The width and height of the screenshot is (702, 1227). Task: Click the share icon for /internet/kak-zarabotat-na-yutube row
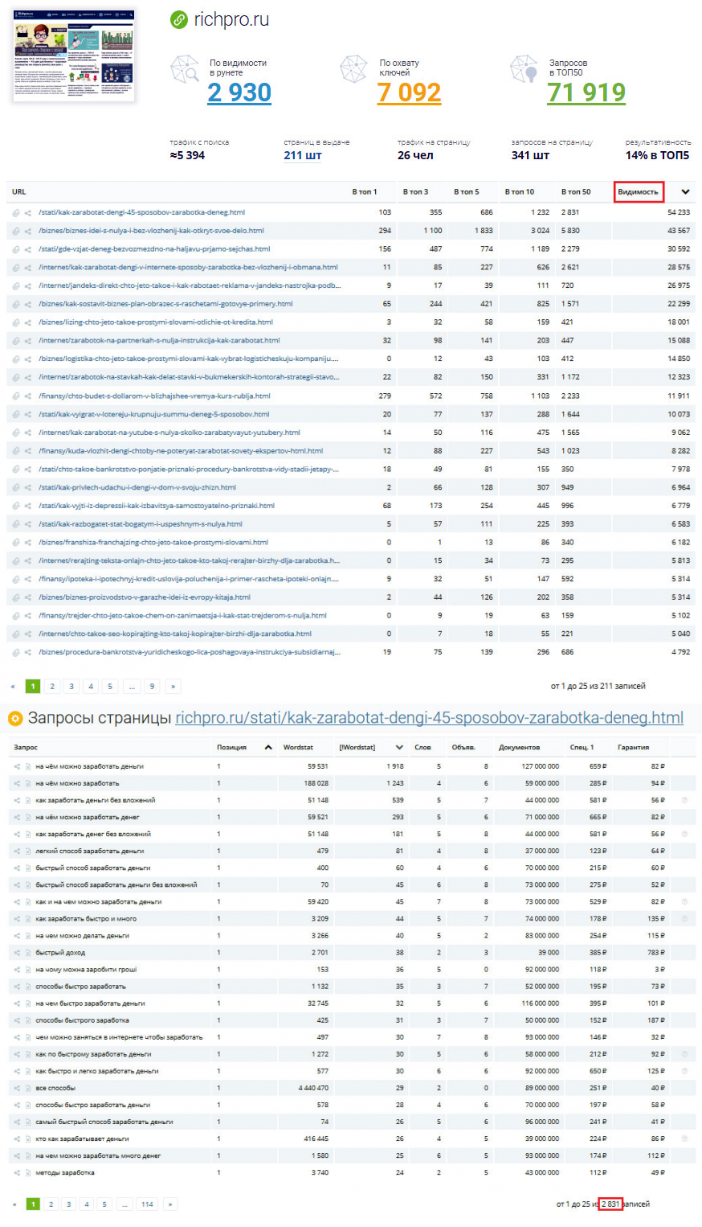pyautogui.click(x=28, y=433)
